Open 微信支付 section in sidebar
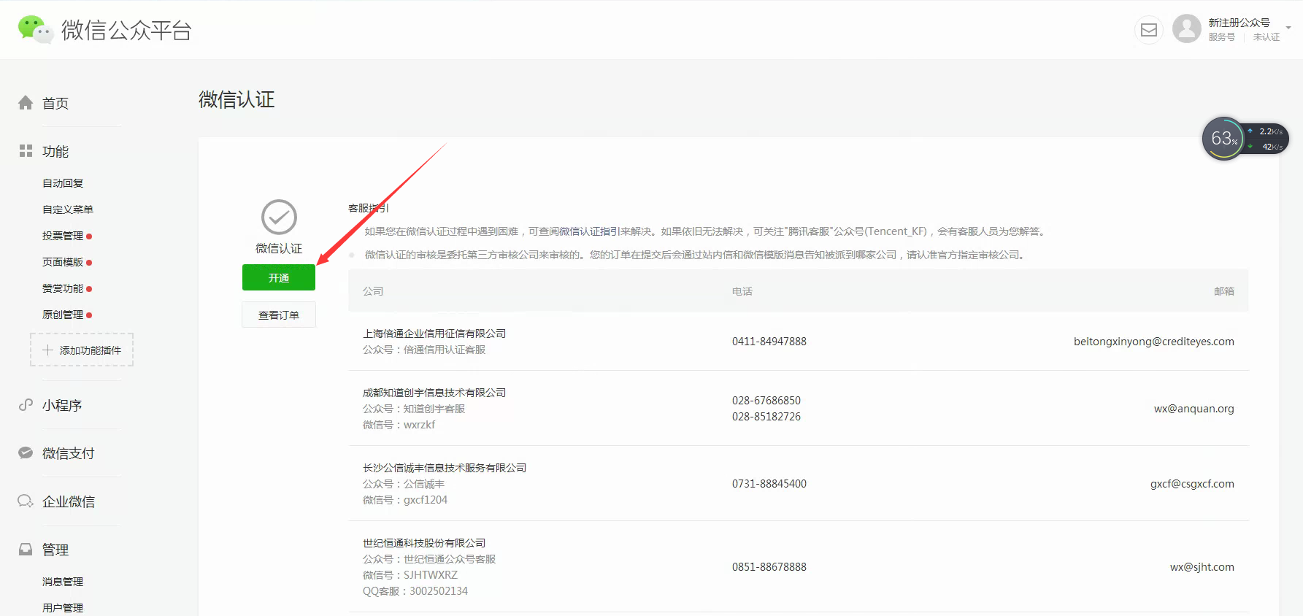Viewport: 1303px width, 616px height. click(69, 453)
